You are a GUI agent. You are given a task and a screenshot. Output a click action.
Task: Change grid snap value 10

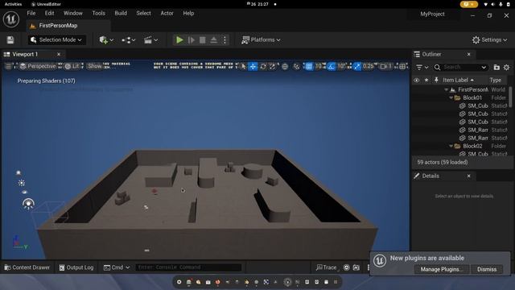click(319, 67)
